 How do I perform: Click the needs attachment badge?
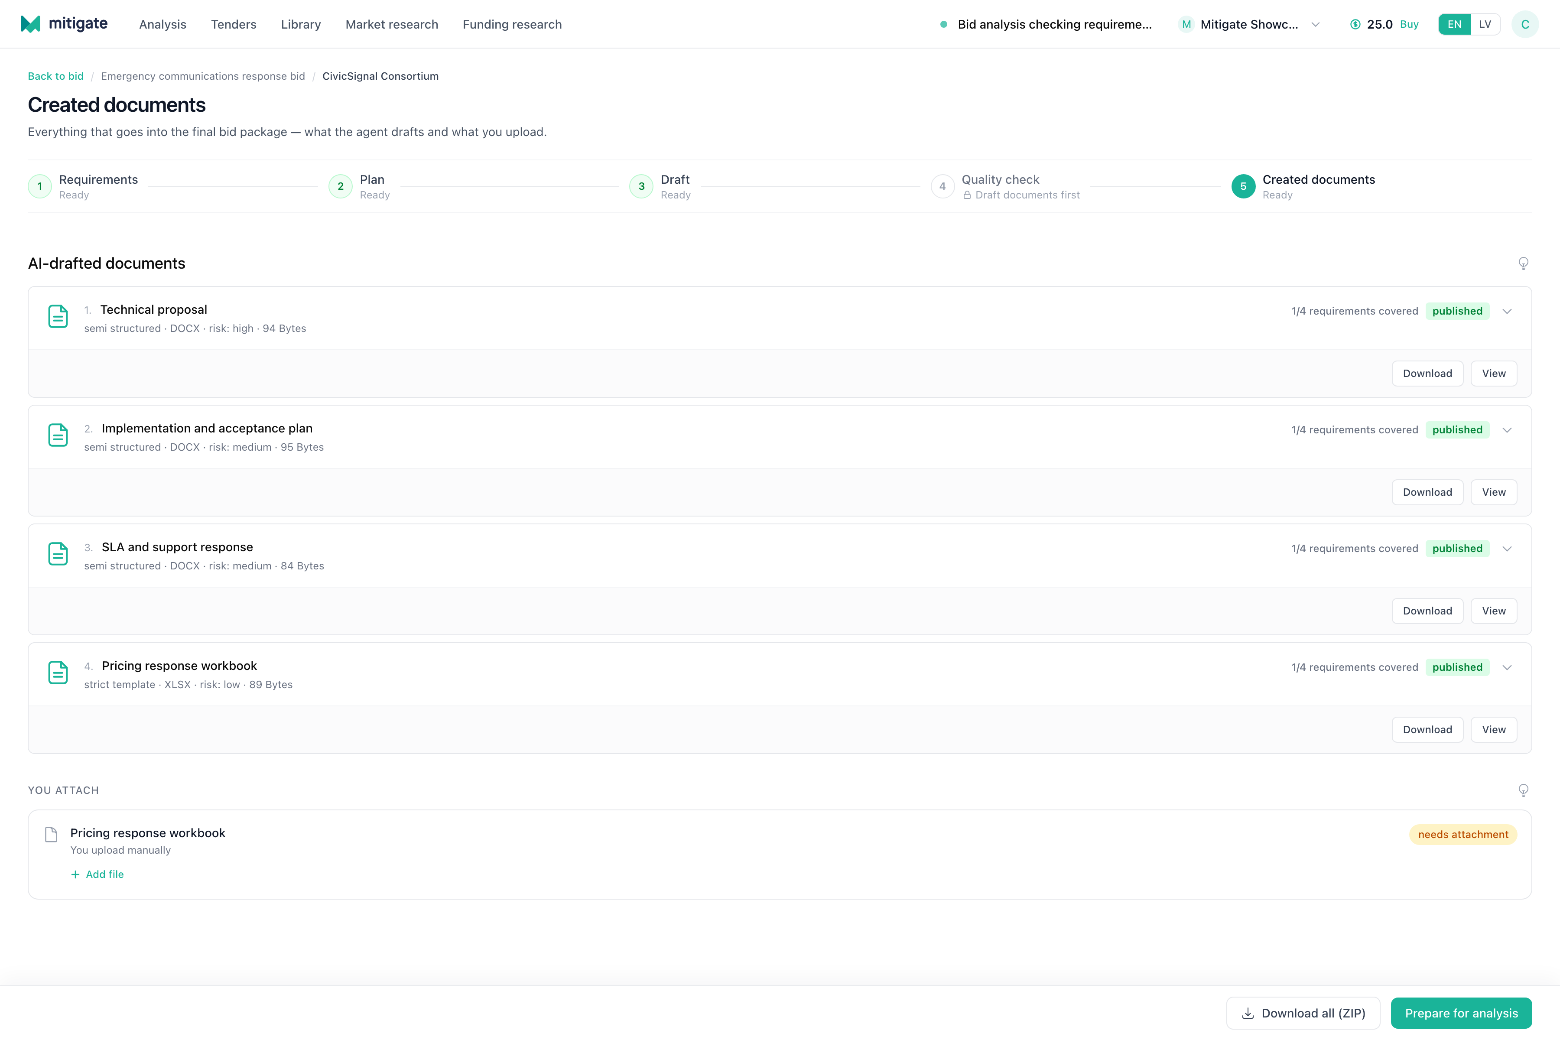[x=1462, y=835]
